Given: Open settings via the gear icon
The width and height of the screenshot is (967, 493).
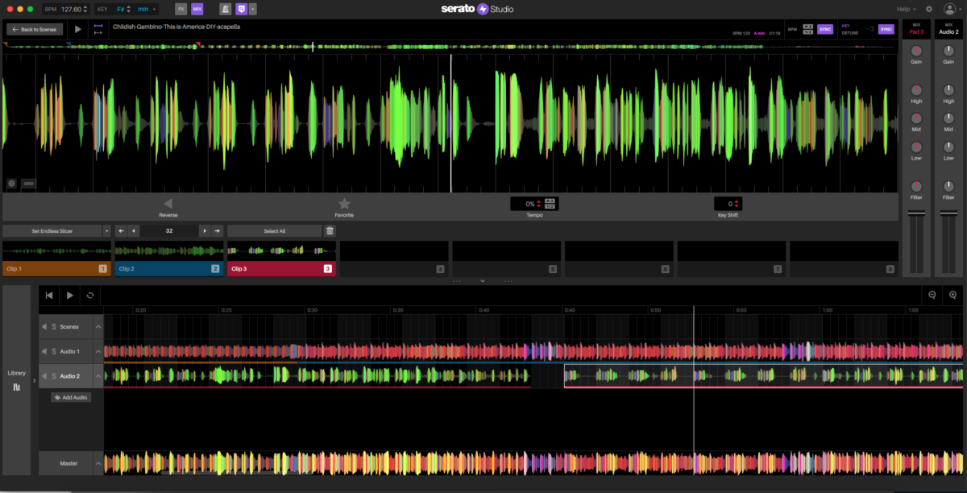Looking at the screenshot, I should click(x=929, y=9).
